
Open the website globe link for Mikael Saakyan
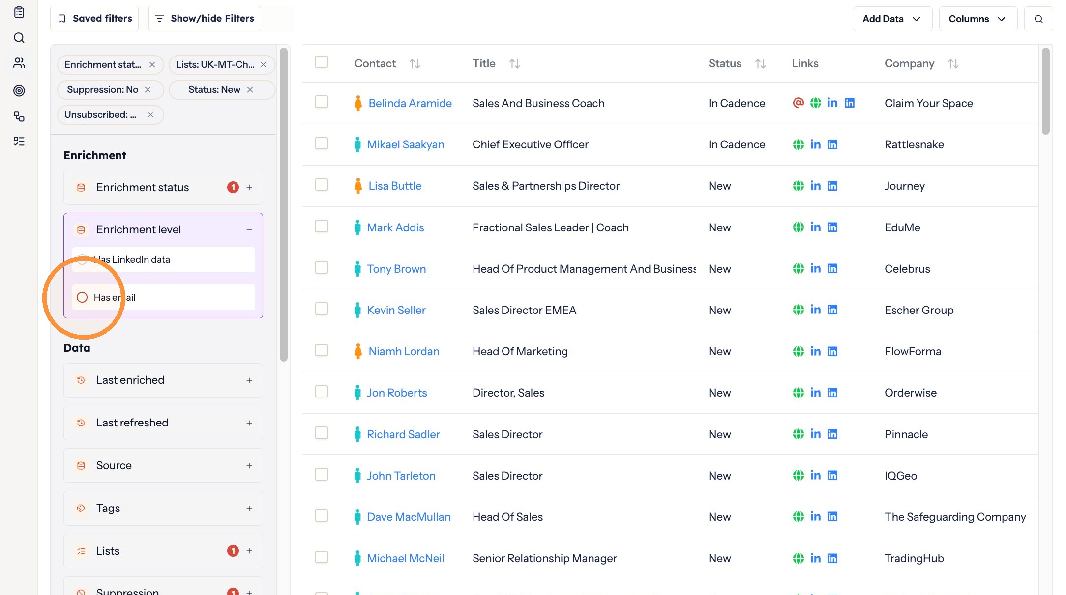point(799,144)
